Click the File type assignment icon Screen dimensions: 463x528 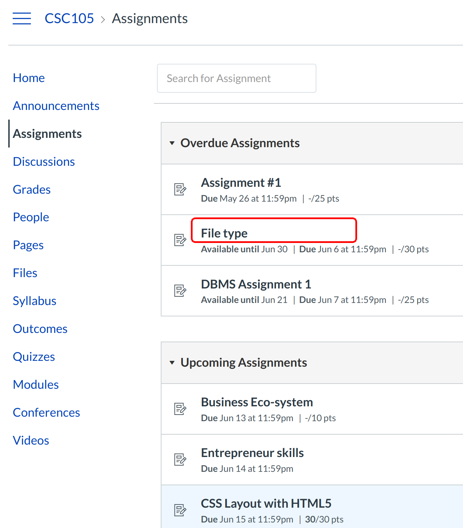point(180,240)
